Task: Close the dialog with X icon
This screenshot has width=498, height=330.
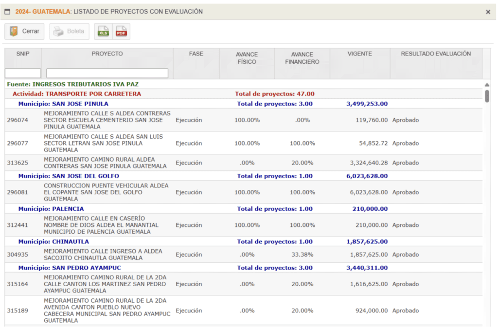Action: 488,12
